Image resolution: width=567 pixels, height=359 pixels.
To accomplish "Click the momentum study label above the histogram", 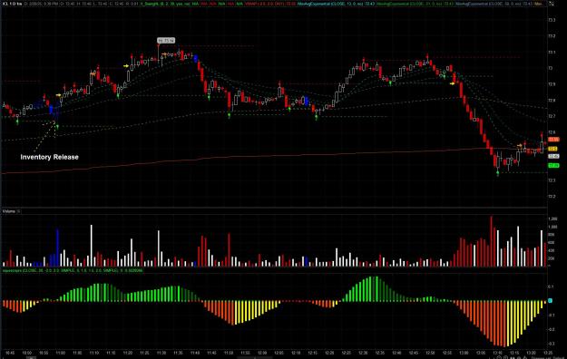I will point(73,270).
